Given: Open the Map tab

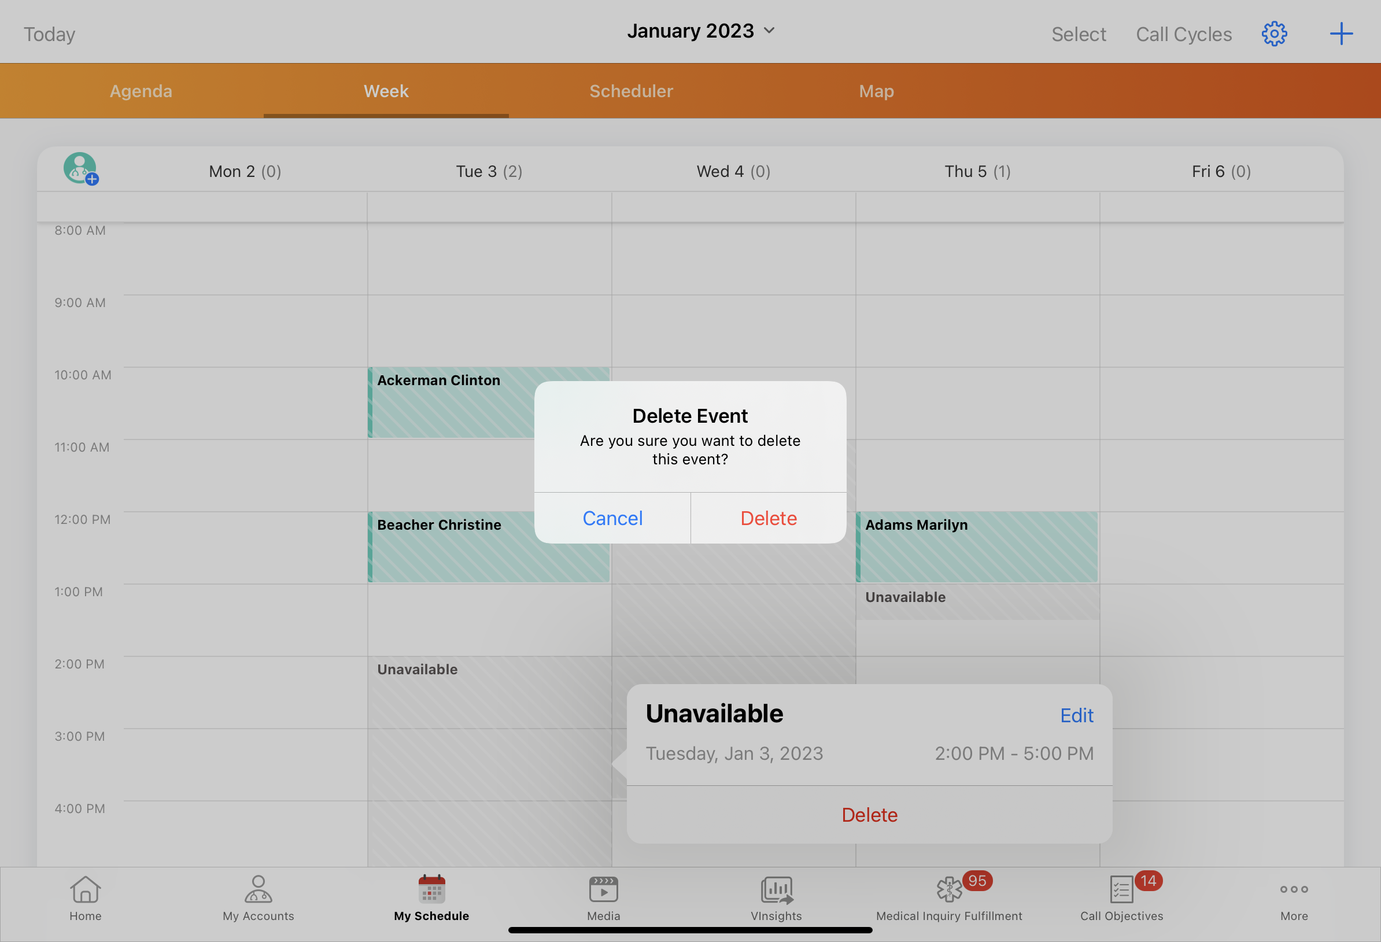Looking at the screenshot, I should 876,91.
